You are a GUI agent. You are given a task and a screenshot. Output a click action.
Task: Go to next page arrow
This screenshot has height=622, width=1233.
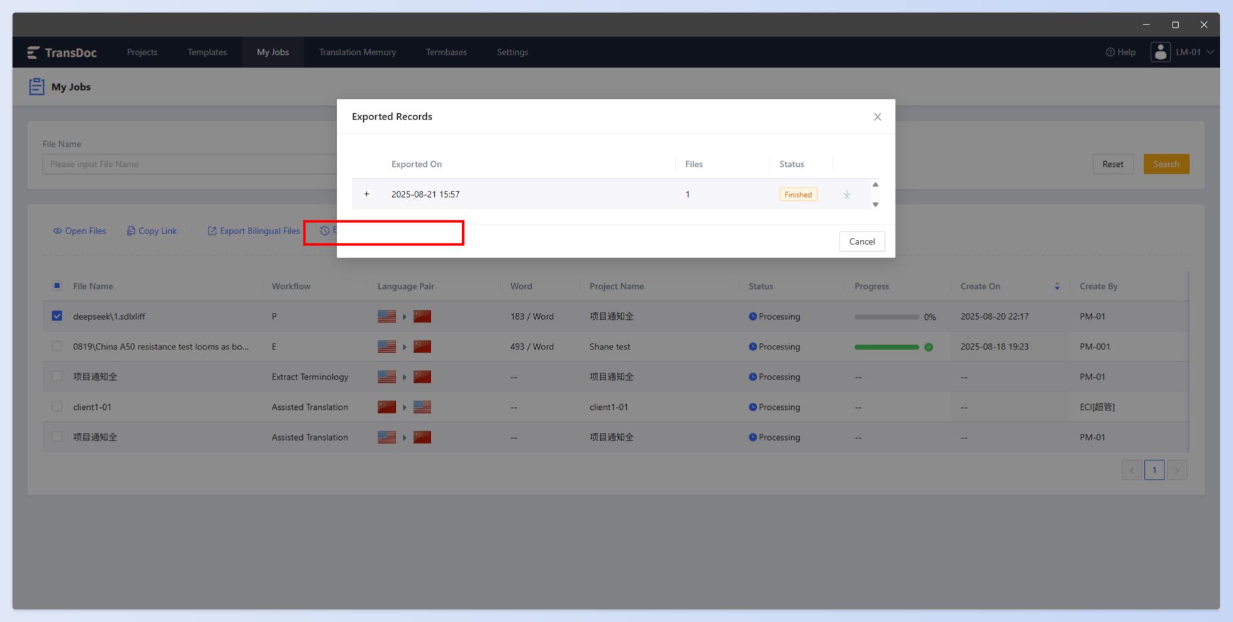1177,470
